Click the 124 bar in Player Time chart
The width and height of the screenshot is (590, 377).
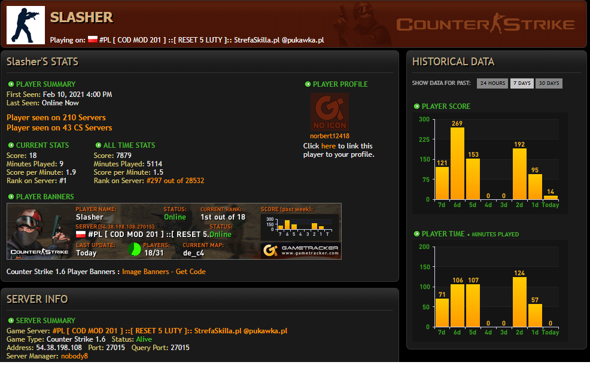click(x=519, y=302)
